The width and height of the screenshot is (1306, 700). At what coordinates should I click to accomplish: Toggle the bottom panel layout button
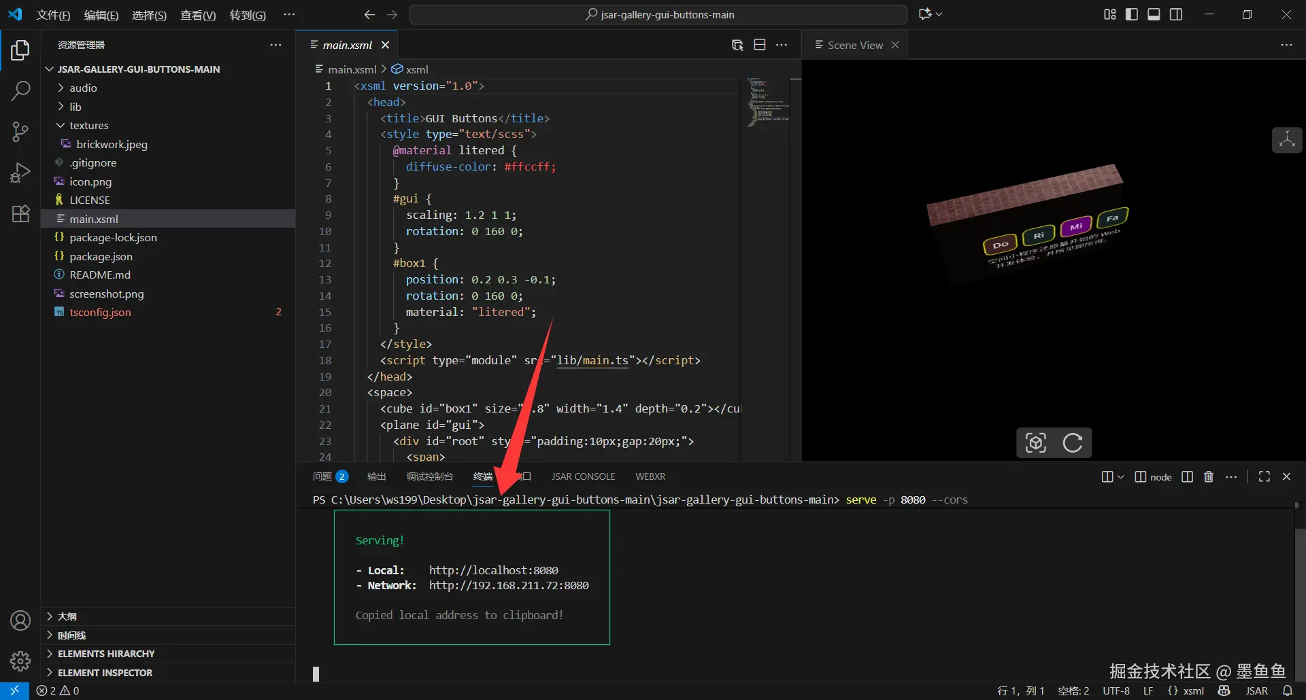click(1154, 14)
